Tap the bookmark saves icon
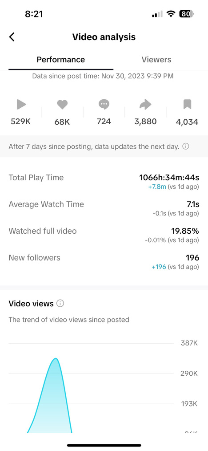 pos(187,104)
